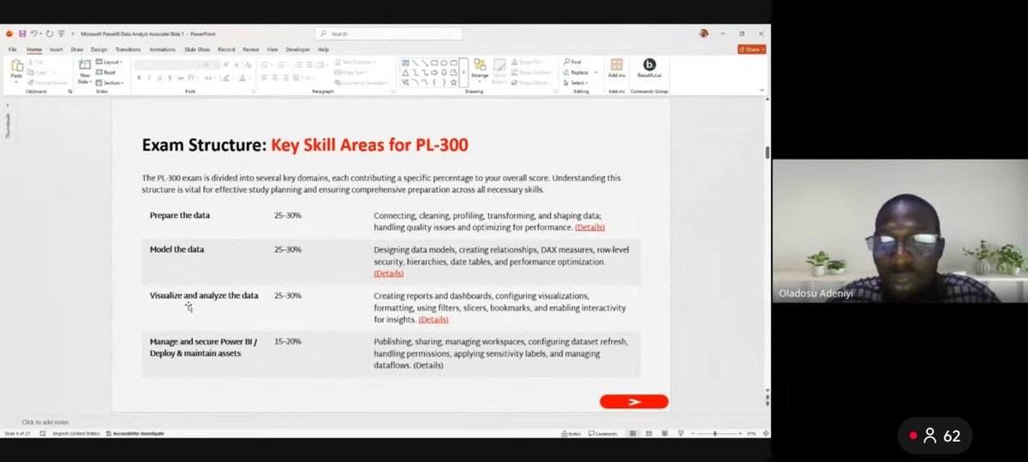Viewport: 1028px width, 462px height.
Task: Click to add notes area
Action: pos(45,422)
